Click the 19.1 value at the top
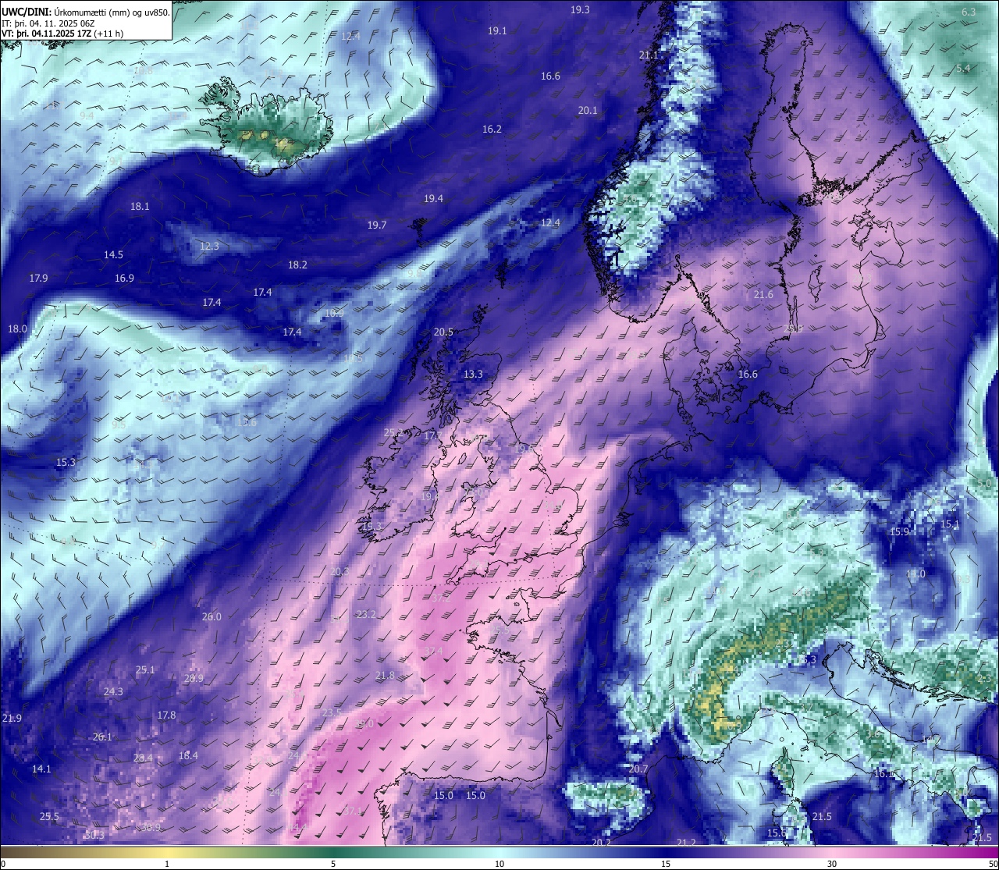The image size is (999, 870). point(497,30)
